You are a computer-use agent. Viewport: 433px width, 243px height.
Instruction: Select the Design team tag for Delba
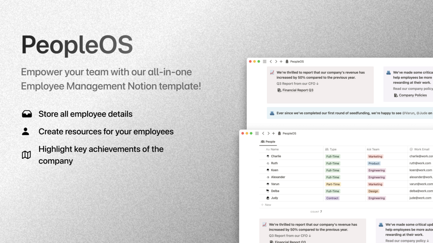(x=373, y=191)
